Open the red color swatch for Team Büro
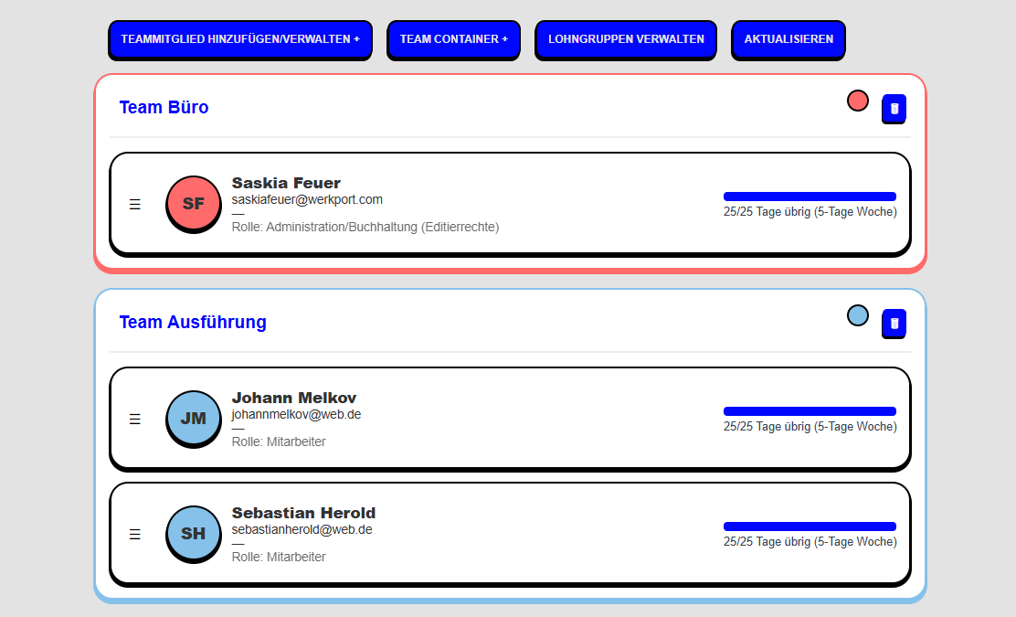Image resolution: width=1016 pixels, height=617 pixels. 857,101
